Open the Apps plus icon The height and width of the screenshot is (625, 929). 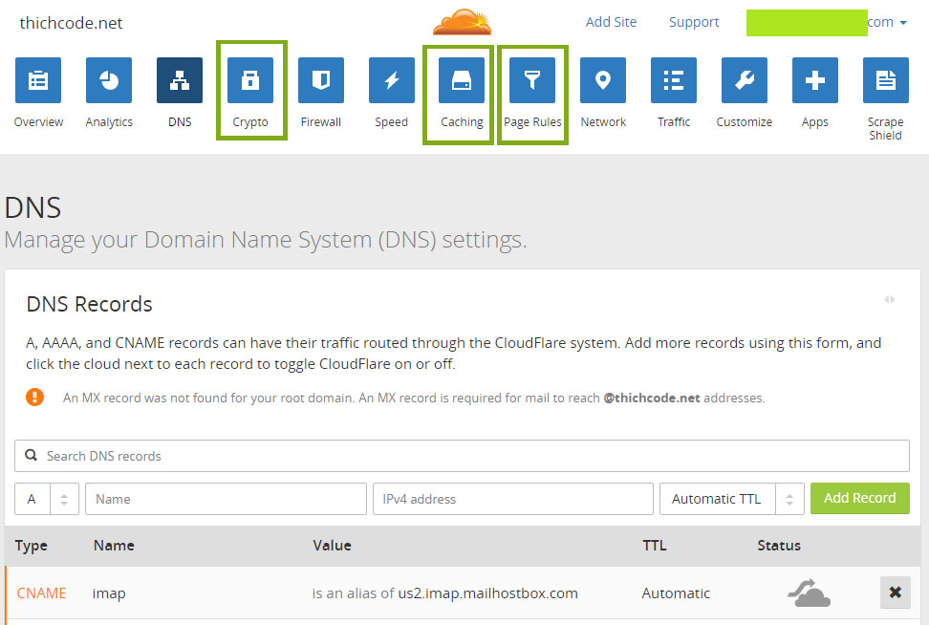pos(815,80)
